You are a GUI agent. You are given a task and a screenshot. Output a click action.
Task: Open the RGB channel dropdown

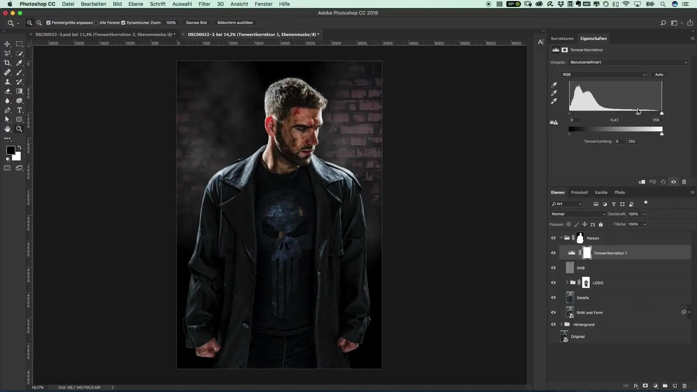point(604,75)
